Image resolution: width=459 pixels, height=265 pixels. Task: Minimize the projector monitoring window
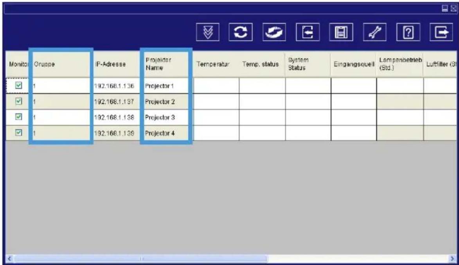445,8
